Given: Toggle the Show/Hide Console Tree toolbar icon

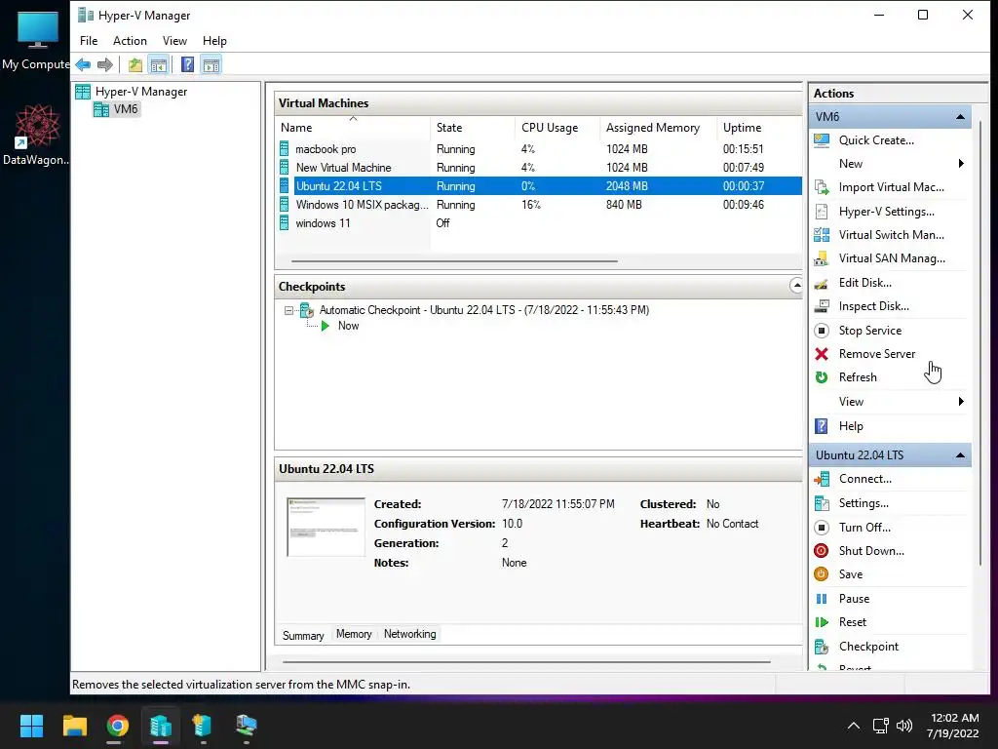Looking at the screenshot, I should (159, 64).
